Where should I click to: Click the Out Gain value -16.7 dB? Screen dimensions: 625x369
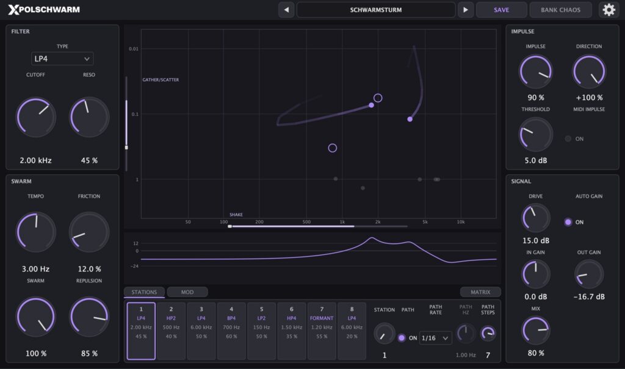pyautogui.click(x=589, y=297)
